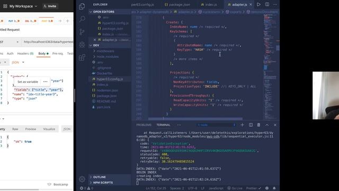Click the notifications bell in the status bar
This screenshot has width=339, height=191.
click(274, 188)
